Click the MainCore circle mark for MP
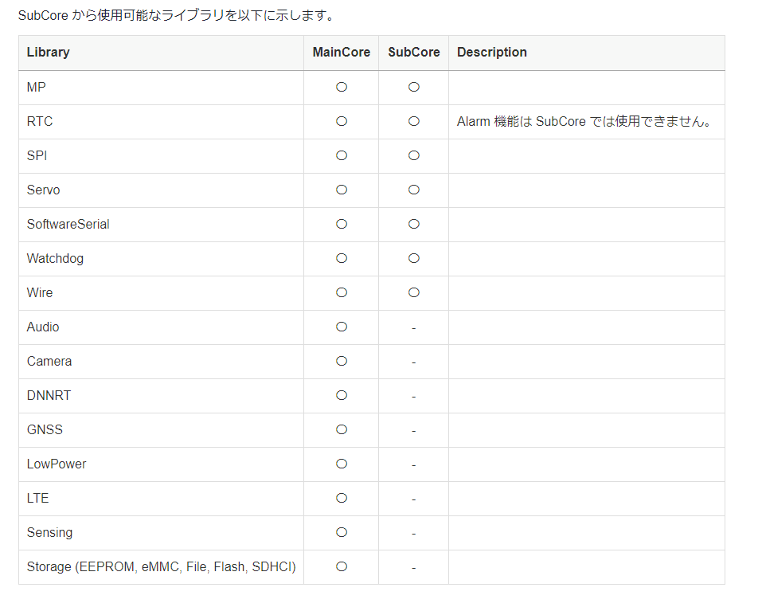 pos(342,87)
